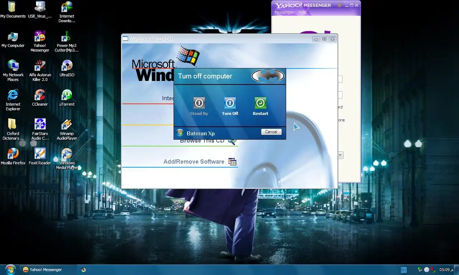Launch the Power Mp3 Cutter desktop icon

point(67,42)
